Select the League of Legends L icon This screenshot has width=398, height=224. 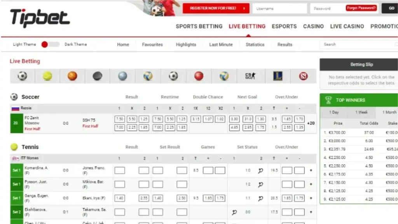(x=278, y=76)
